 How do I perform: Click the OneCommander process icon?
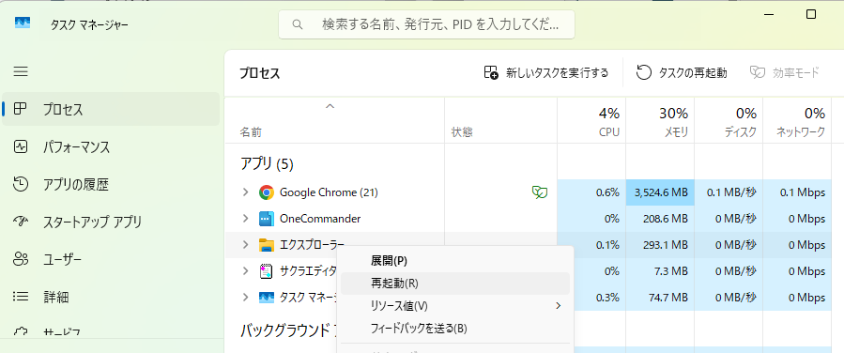pos(266,219)
